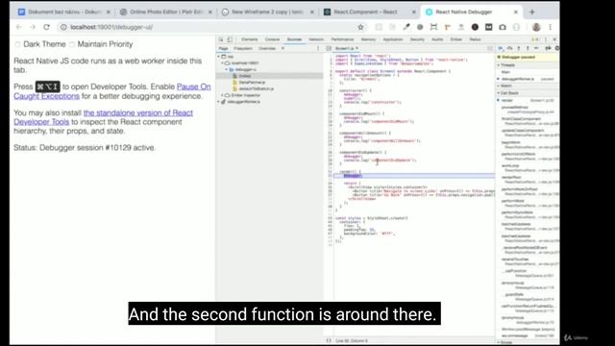Reload the debugger page
Screen dimensions: 615x346
(47, 27)
